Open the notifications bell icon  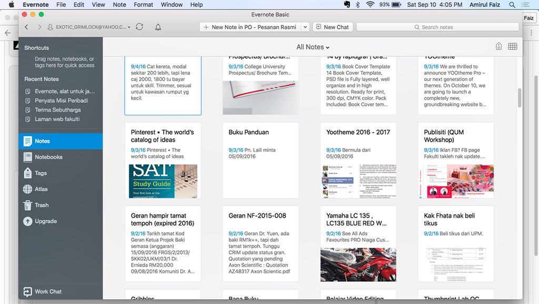pyautogui.click(x=158, y=27)
